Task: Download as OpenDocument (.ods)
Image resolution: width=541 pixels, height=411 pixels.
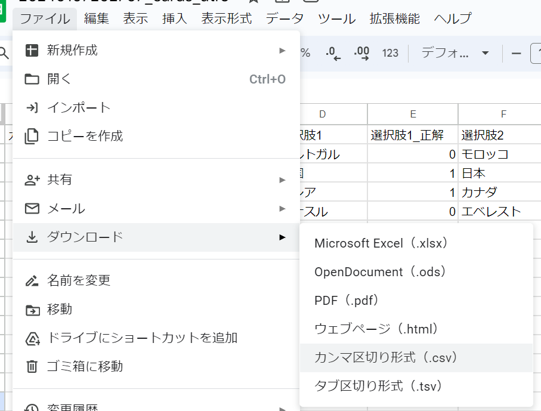Action: [416, 272]
